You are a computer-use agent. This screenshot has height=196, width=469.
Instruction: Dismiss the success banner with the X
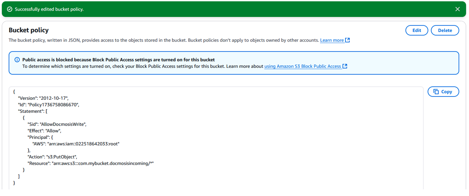(x=457, y=9)
